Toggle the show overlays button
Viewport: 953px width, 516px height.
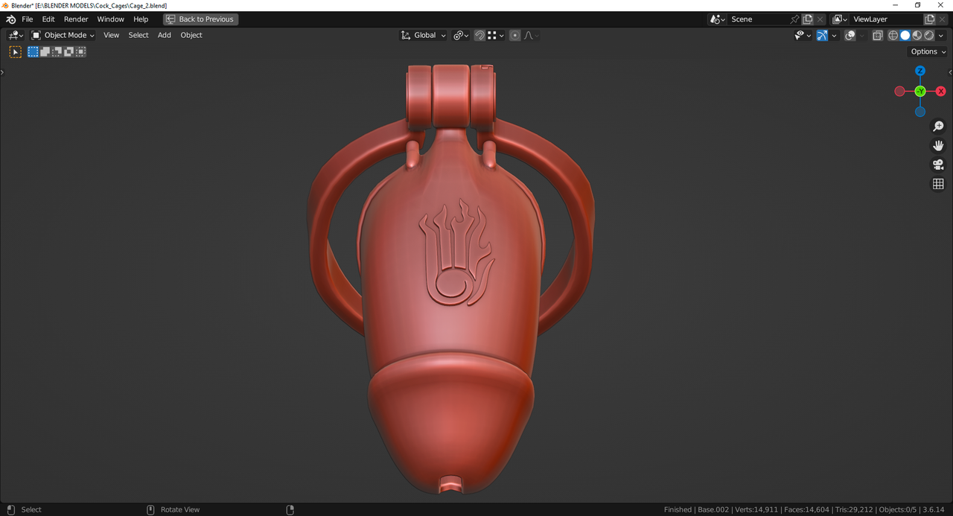pos(850,35)
